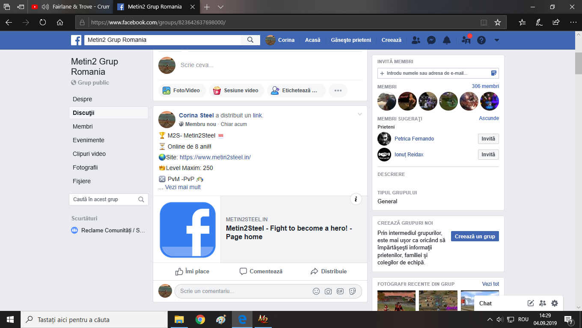The height and width of the screenshot is (328, 582).
Task: Open tab preview dropdown chevron
Action: (220, 7)
